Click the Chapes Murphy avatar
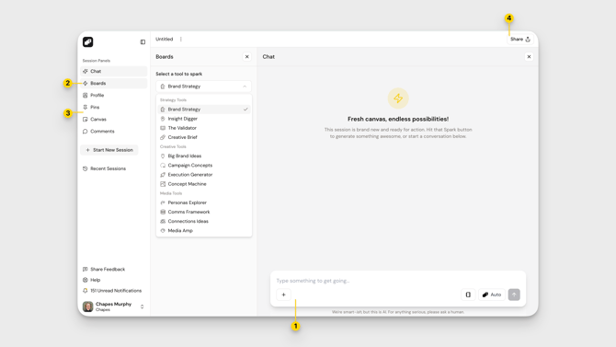616x347 pixels. coord(87,307)
